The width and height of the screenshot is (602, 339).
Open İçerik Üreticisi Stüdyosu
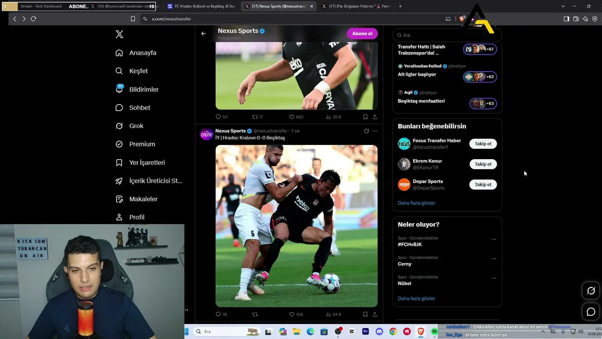pos(149,181)
